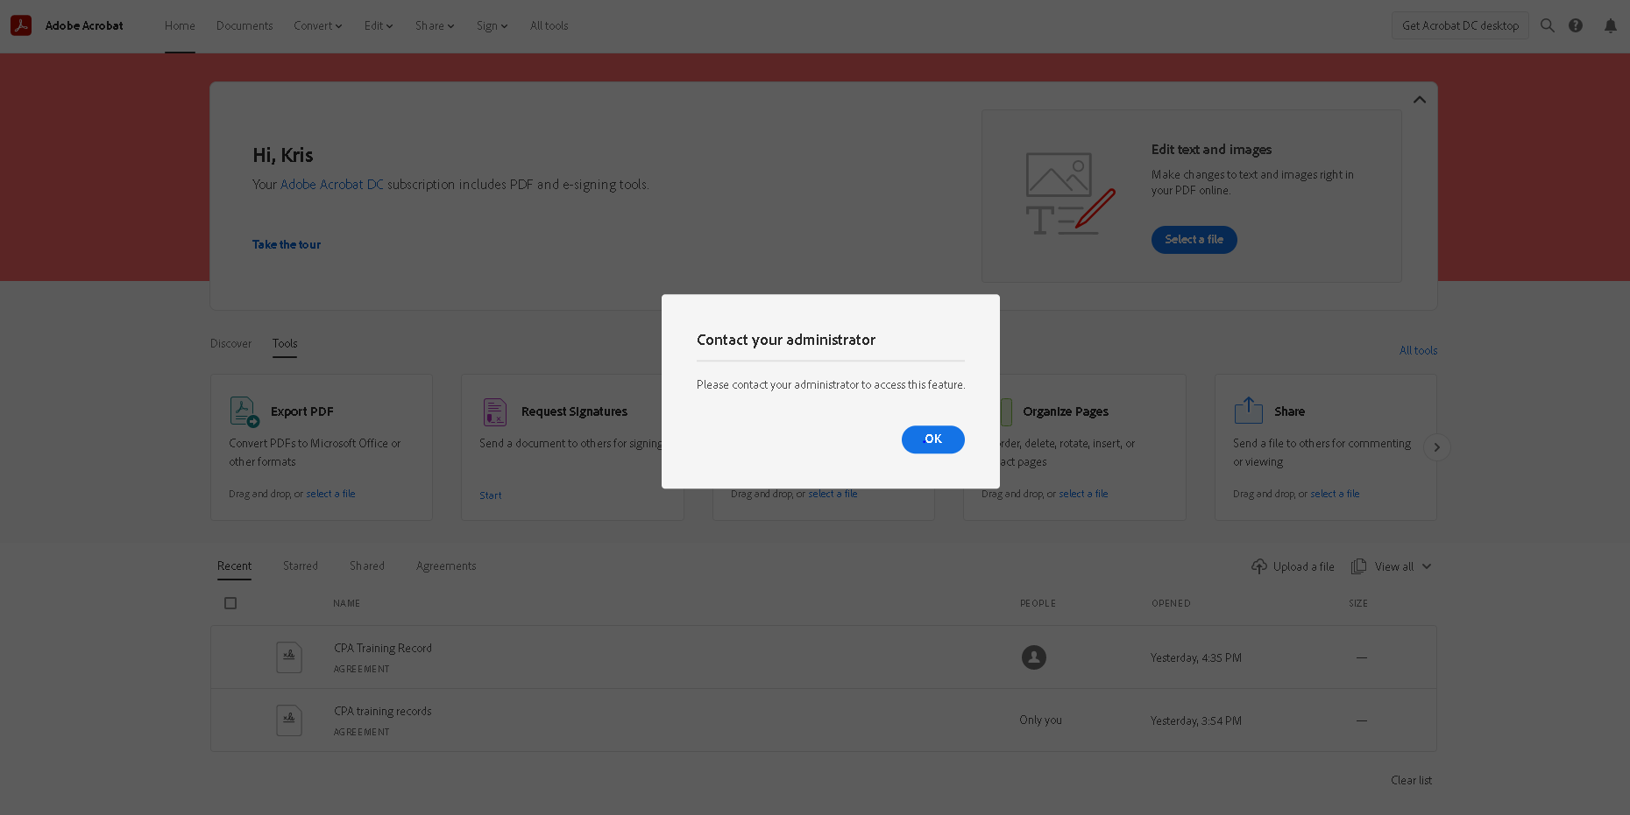
Task: Open the Convert dropdown menu
Action: pos(317,25)
